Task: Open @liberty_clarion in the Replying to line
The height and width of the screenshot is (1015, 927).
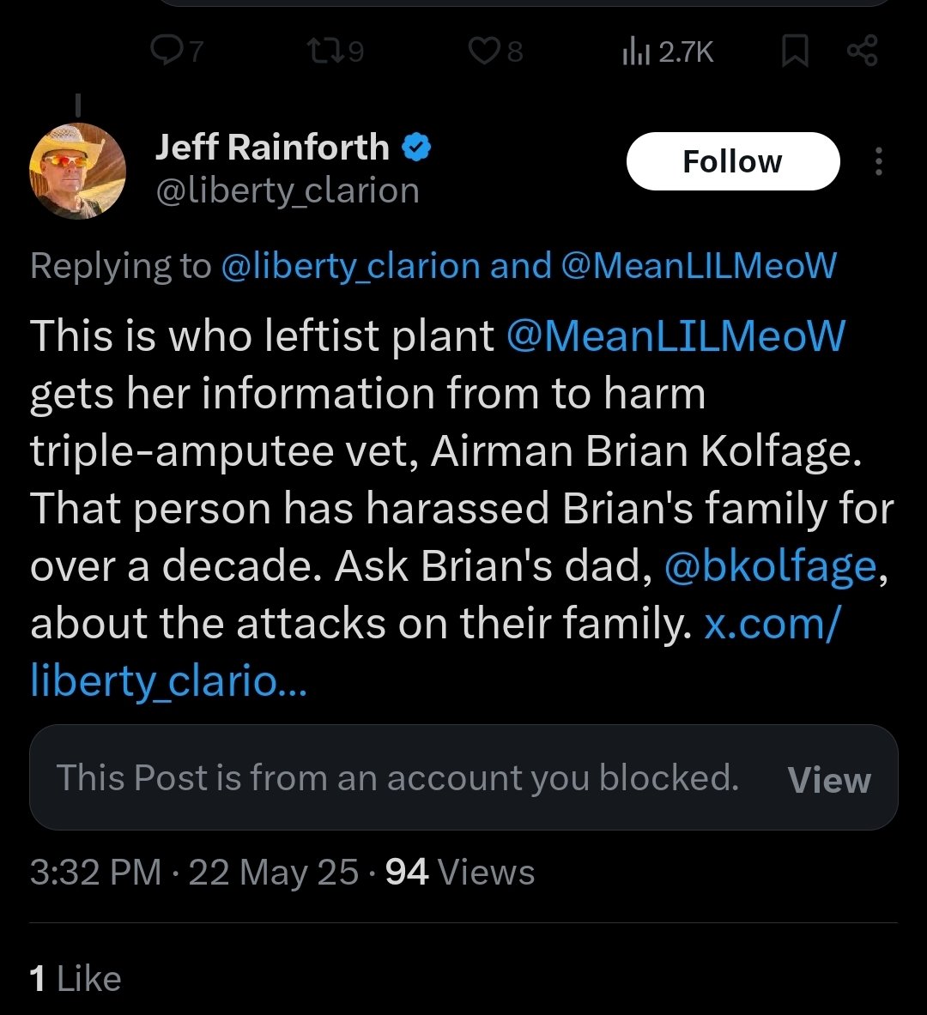Action: click(349, 266)
